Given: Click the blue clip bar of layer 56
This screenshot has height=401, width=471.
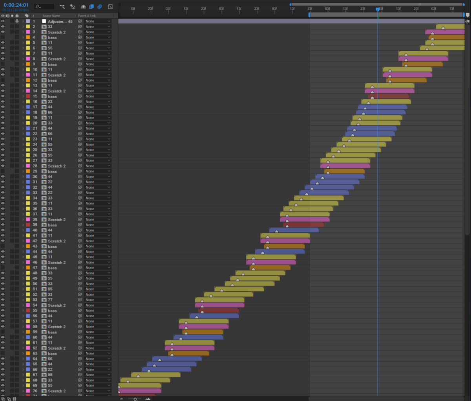Looking at the screenshot, I should pyautogui.click(x=214, y=316).
